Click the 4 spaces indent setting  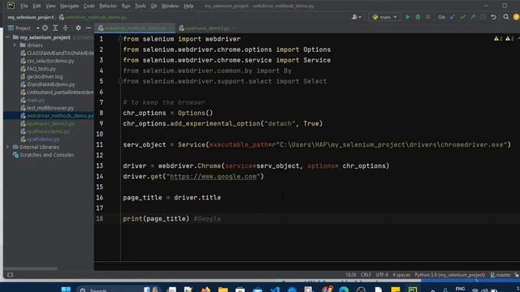tap(401, 275)
